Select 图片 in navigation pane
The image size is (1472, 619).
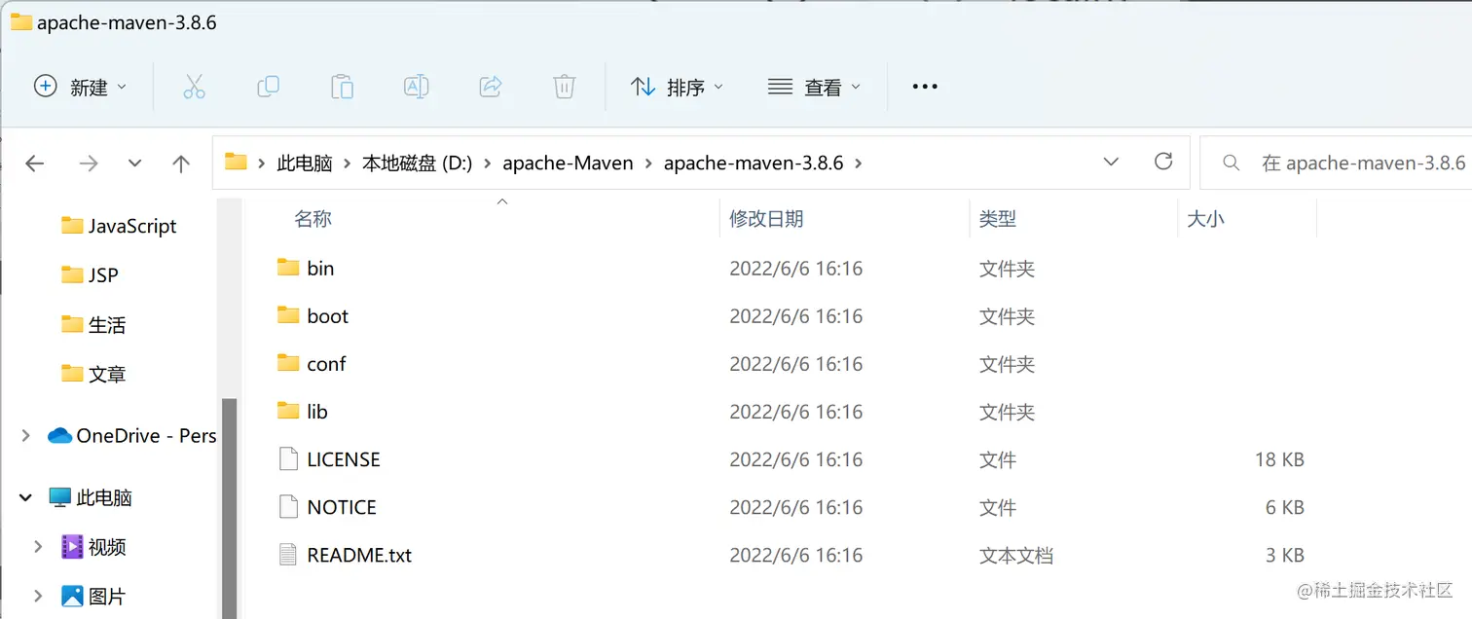pyautogui.click(x=93, y=596)
